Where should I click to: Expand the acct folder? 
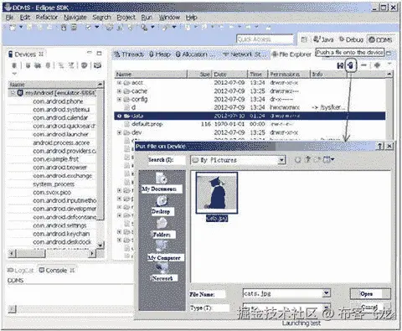(119, 83)
